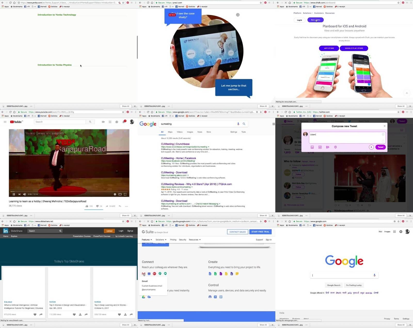
Task: Expand the Resources dropdown in G Suite
Action: coord(195,240)
